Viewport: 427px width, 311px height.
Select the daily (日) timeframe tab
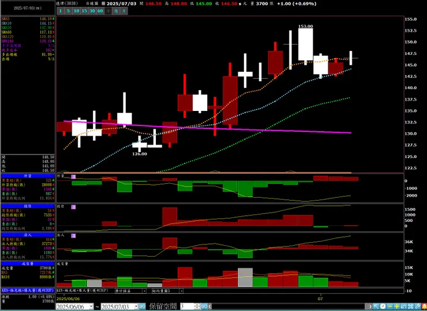point(108,11)
